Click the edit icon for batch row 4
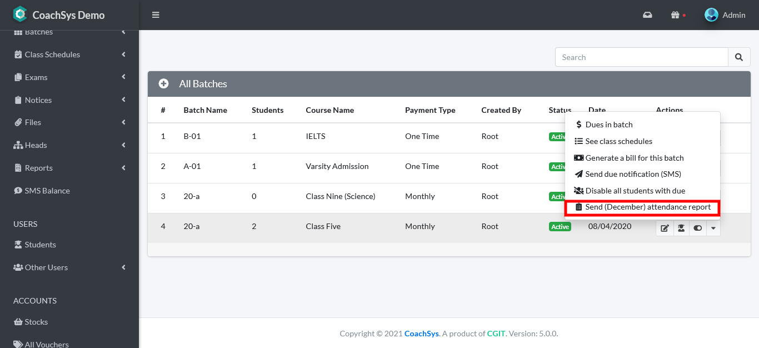 coord(665,227)
